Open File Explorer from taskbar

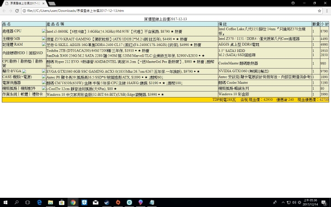click(51, 202)
